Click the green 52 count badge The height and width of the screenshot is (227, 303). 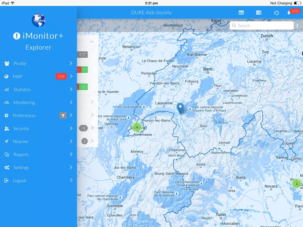coord(83,87)
